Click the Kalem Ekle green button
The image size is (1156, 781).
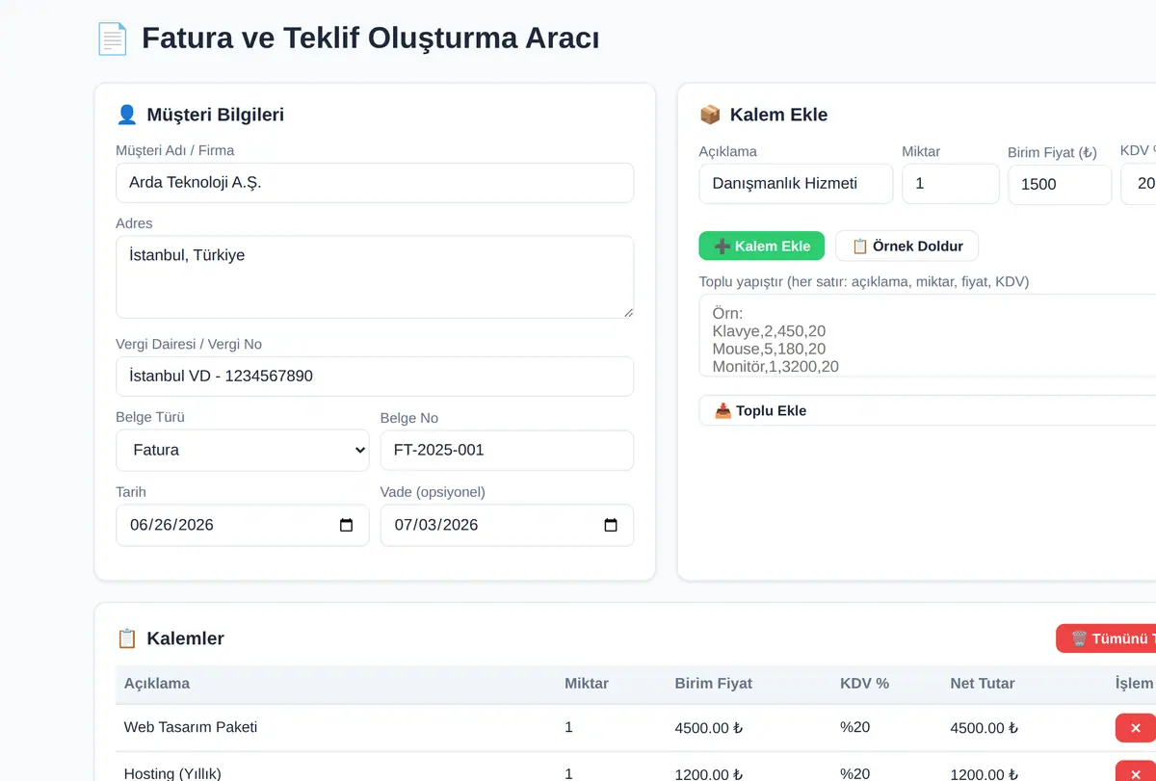click(x=762, y=246)
